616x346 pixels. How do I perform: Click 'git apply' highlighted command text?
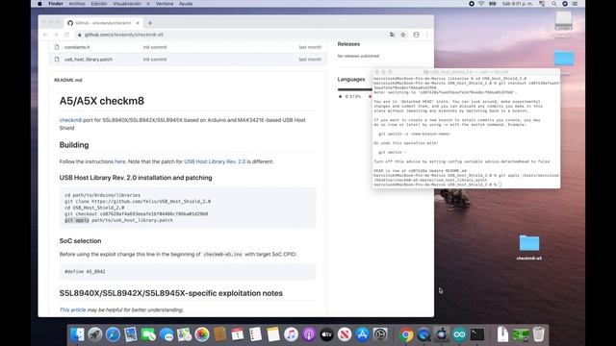77,220
